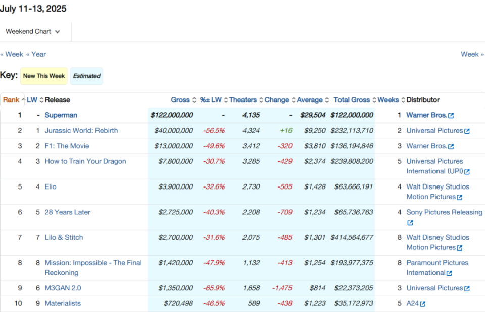Select theater change value -1,475
The image size is (485, 312).
coord(282,288)
